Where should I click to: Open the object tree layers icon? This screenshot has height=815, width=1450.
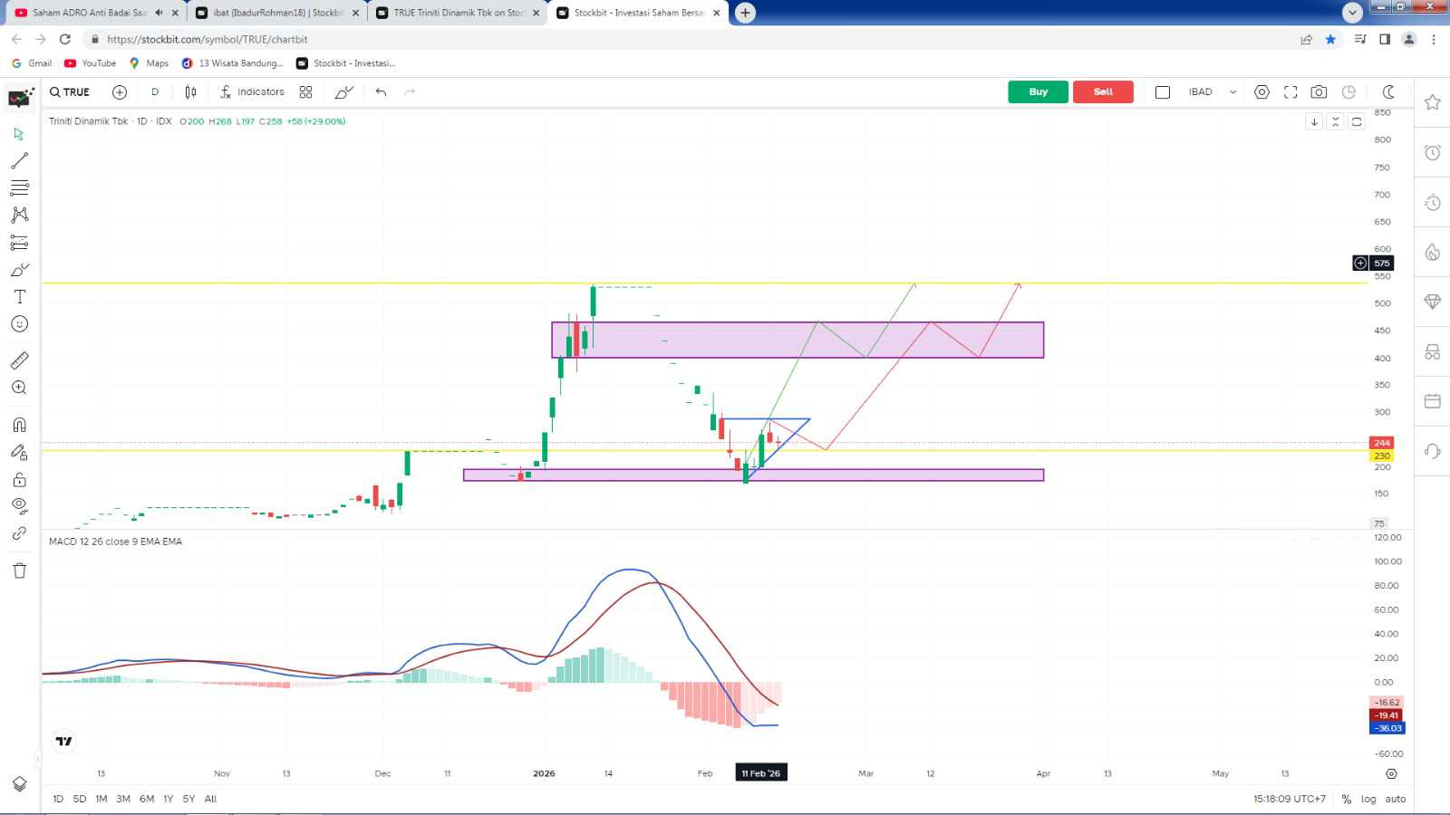pos(19,784)
